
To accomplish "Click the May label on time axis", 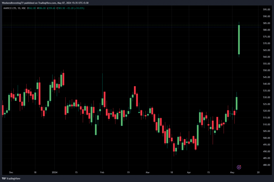I will [x=232, y=172].
